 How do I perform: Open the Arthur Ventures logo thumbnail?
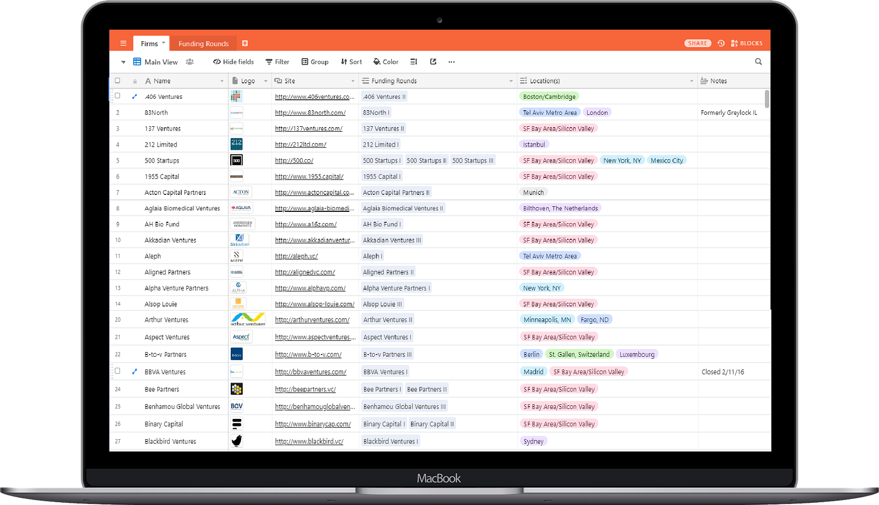(x=248, y=319)
